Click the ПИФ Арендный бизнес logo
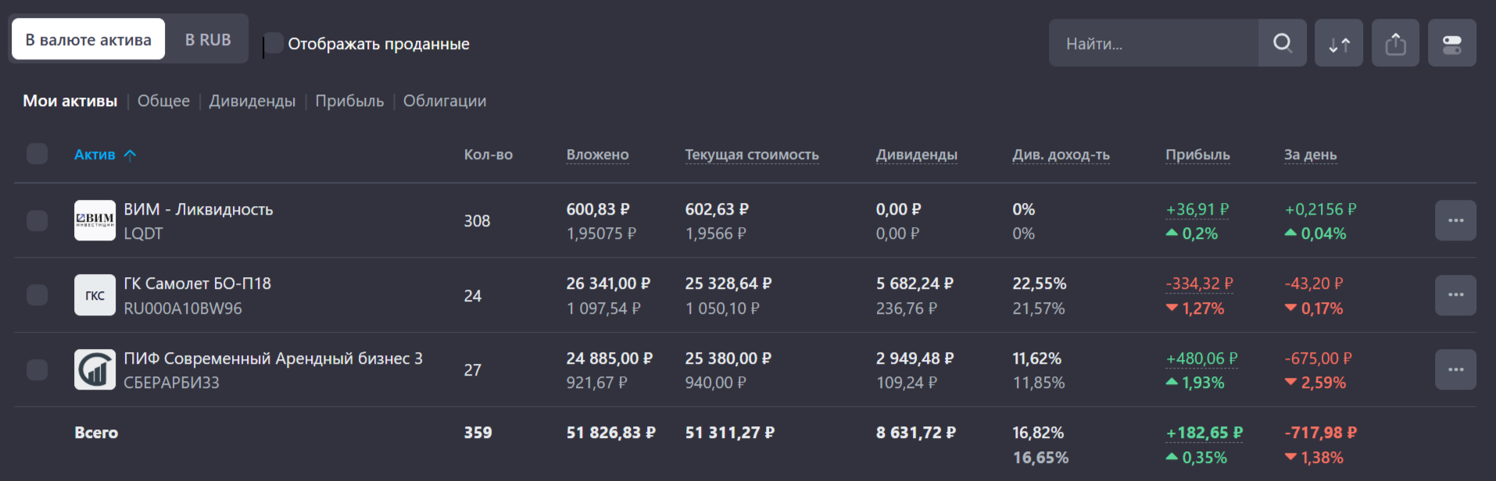The width and height of the screenshot is (1496, 481). (95, 369)
